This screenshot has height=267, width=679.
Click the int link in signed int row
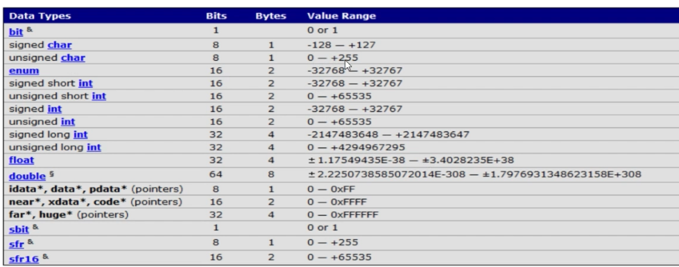click(x=55, y=109)
